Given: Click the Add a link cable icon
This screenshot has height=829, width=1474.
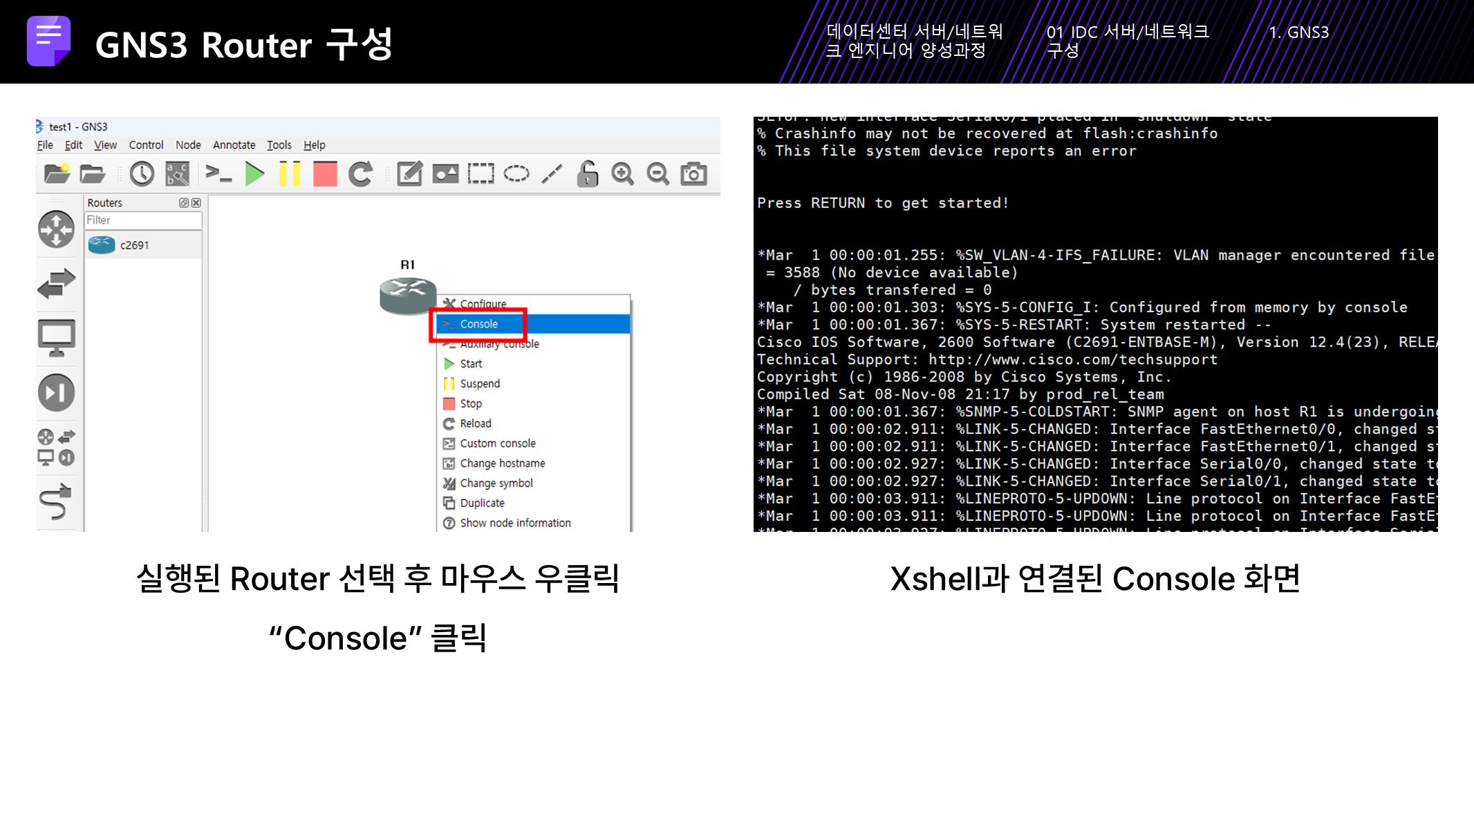Looking at the screenshot, I should pyautogui.click(x=56, y=502).
